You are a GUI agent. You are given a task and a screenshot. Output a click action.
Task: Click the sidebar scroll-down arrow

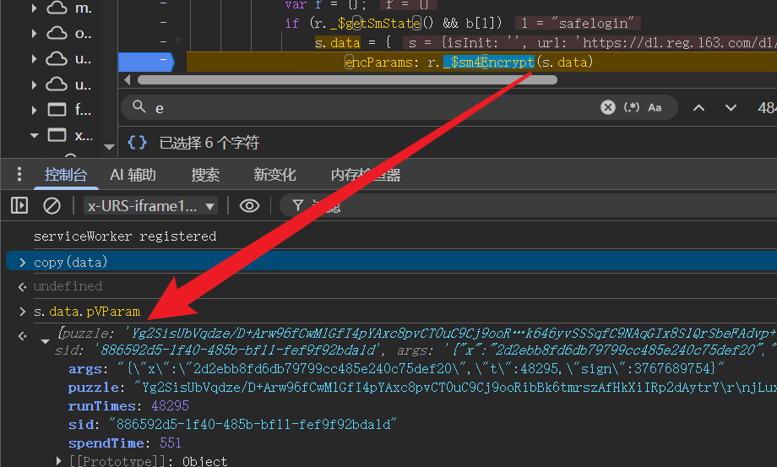[110, 147]
